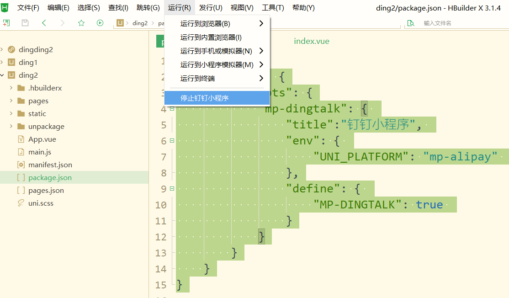The height and width of the screenshot is (298, 509).
Task: Click the save file toolbar icon
Action: pos(25,23)
